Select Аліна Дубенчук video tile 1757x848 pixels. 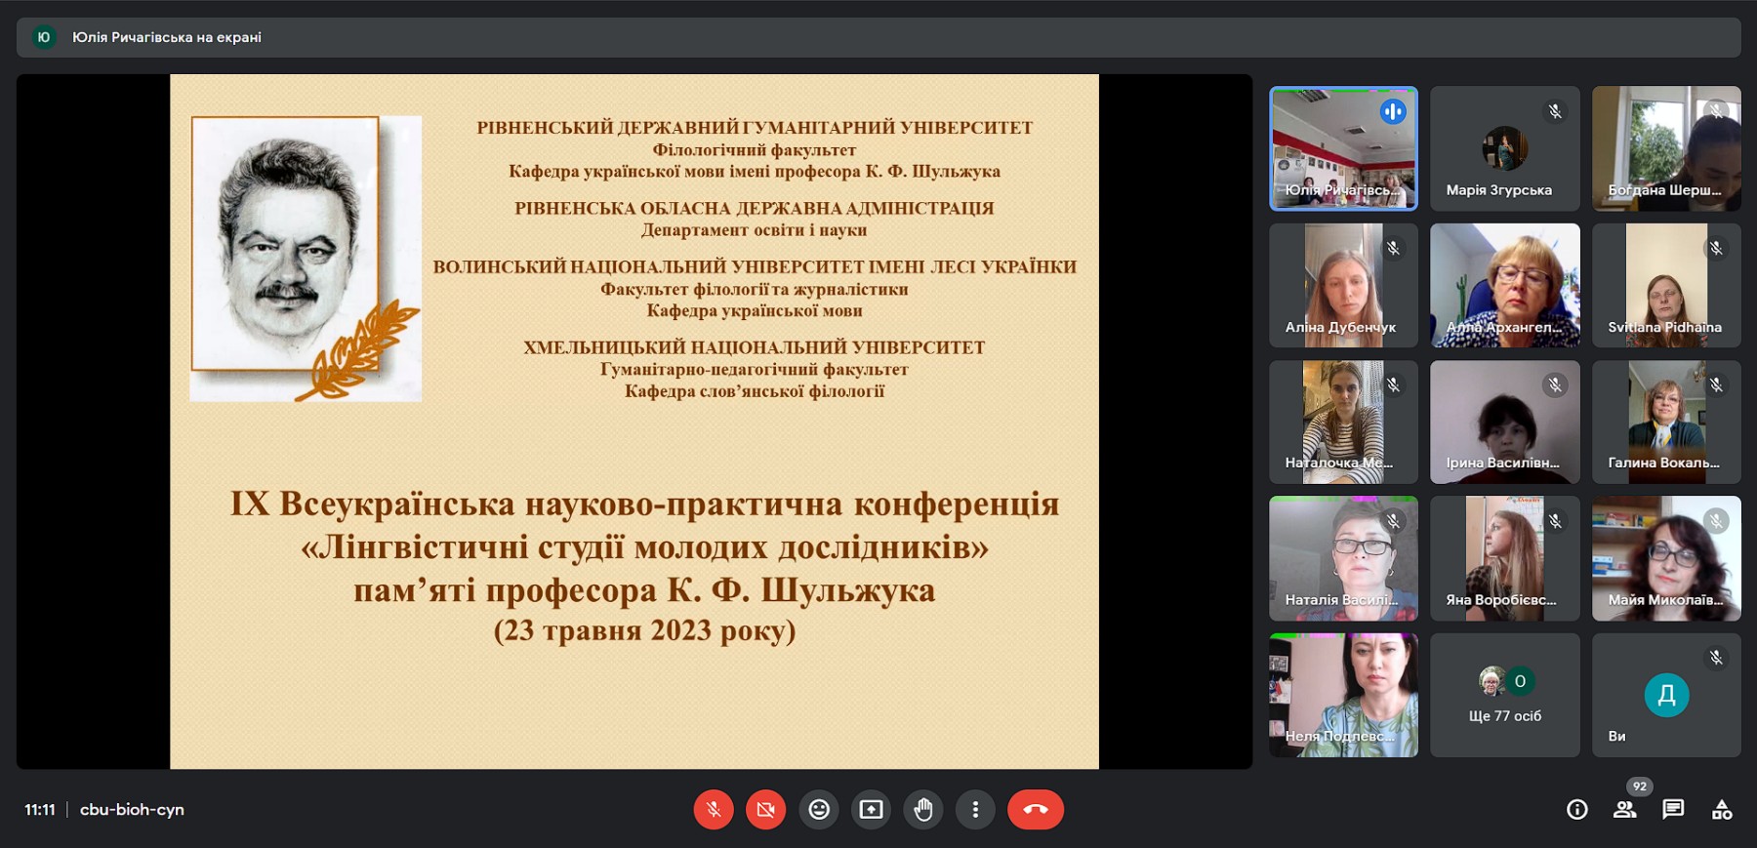coord(1343,285)
